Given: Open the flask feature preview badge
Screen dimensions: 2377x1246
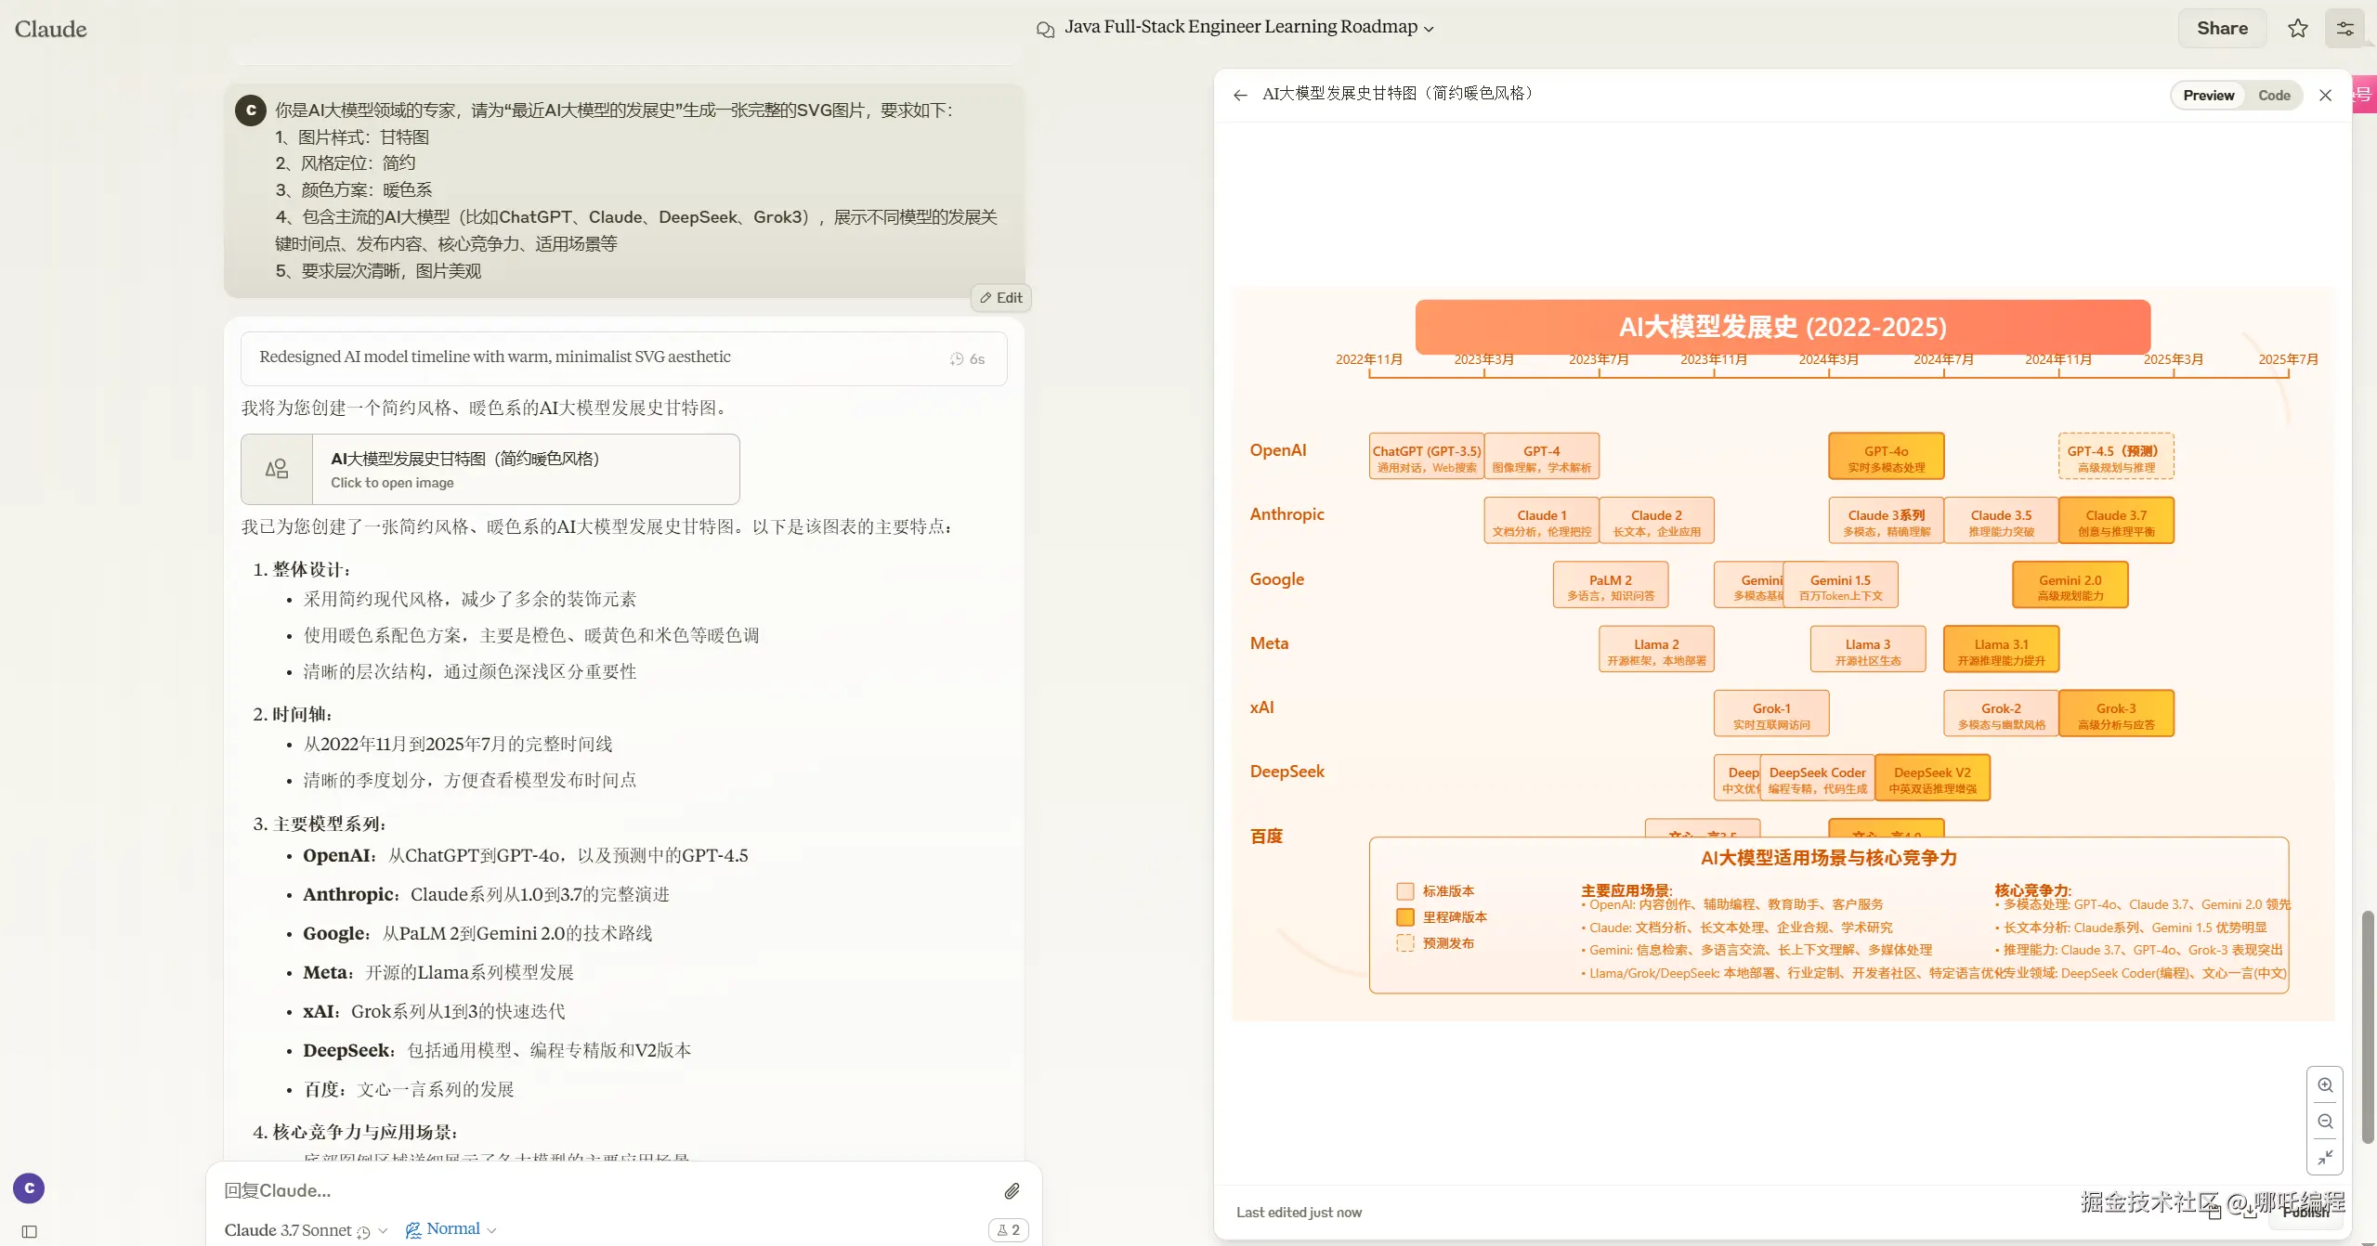Looking at the screenshot, I should pyautogui.click(x=1009, y=1229).
